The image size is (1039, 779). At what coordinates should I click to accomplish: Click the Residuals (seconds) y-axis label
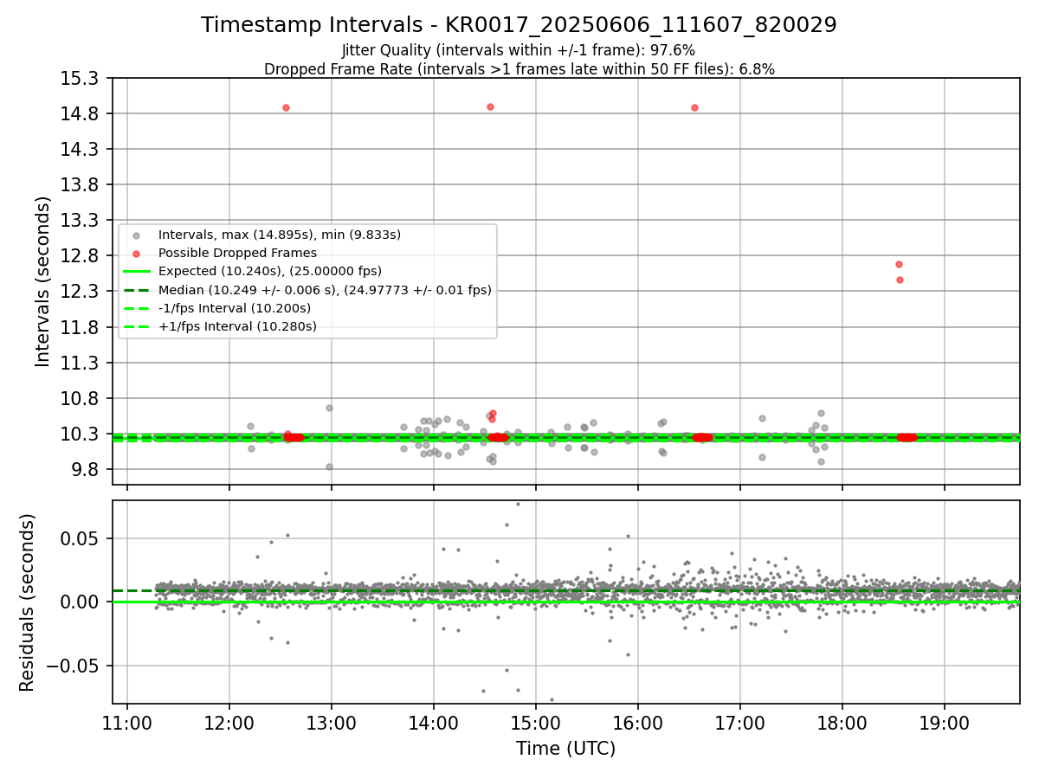point(27,602)
